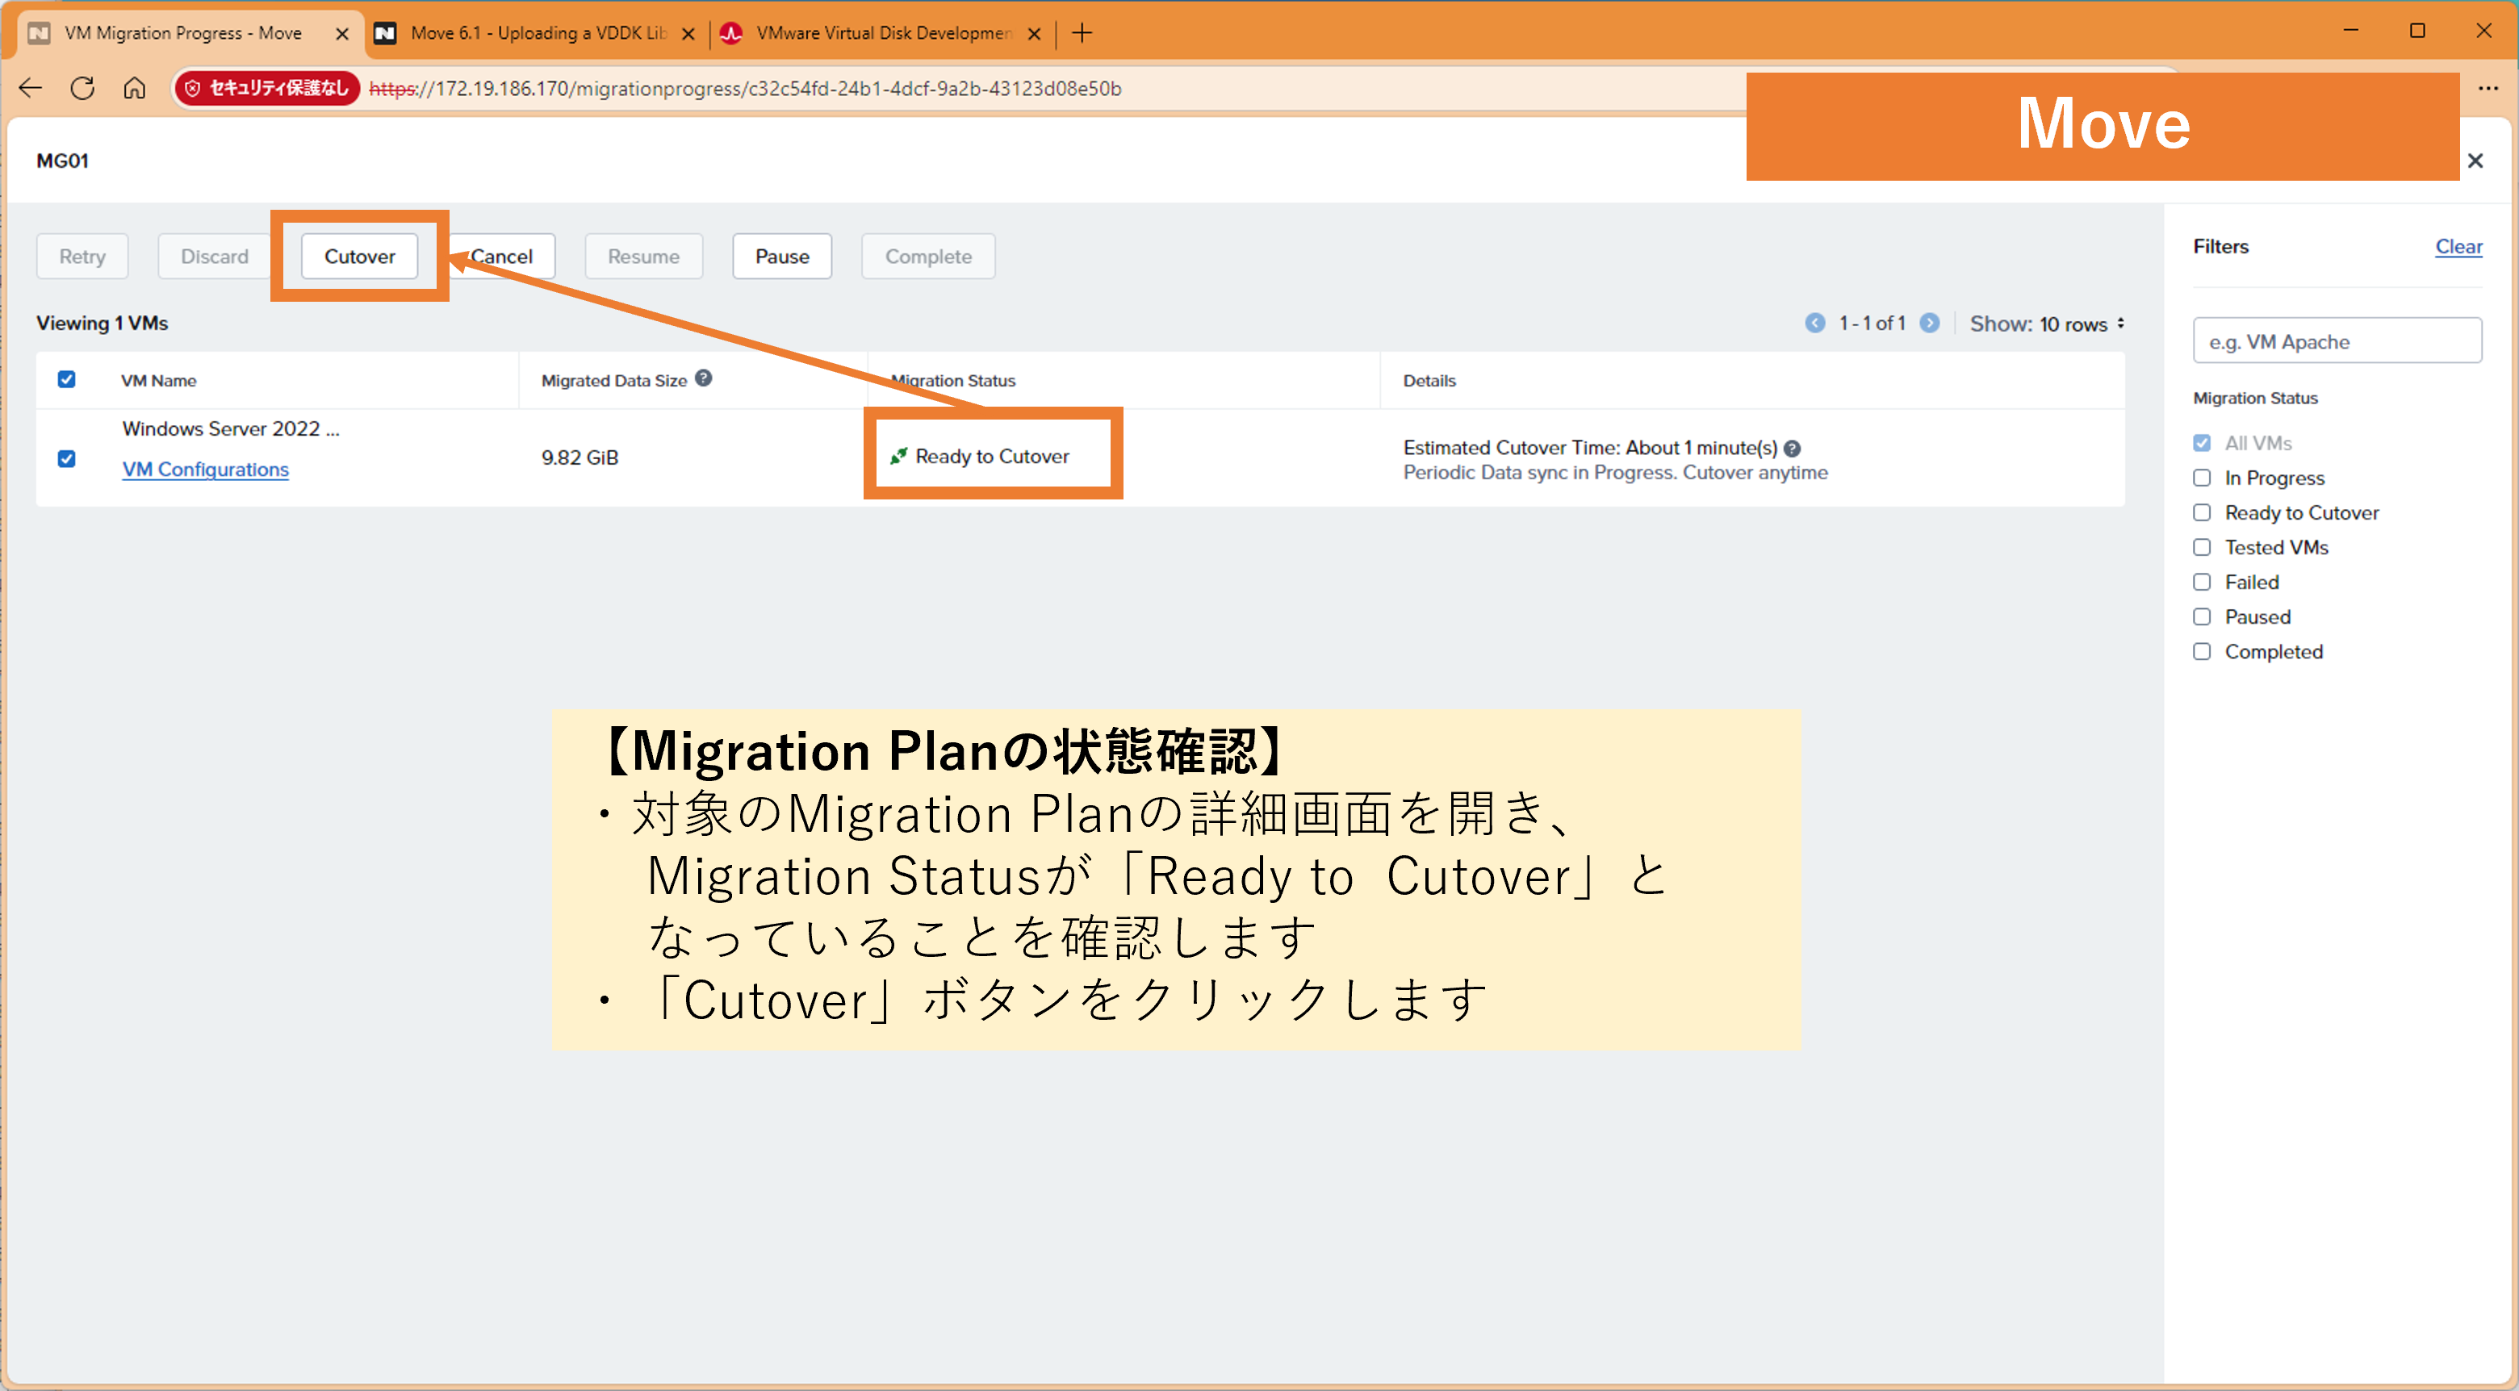
Task: Go back to the previous page
Action: tap(31, 88)
